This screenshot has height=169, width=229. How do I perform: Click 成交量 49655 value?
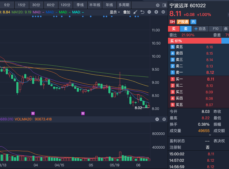point(204,131)
